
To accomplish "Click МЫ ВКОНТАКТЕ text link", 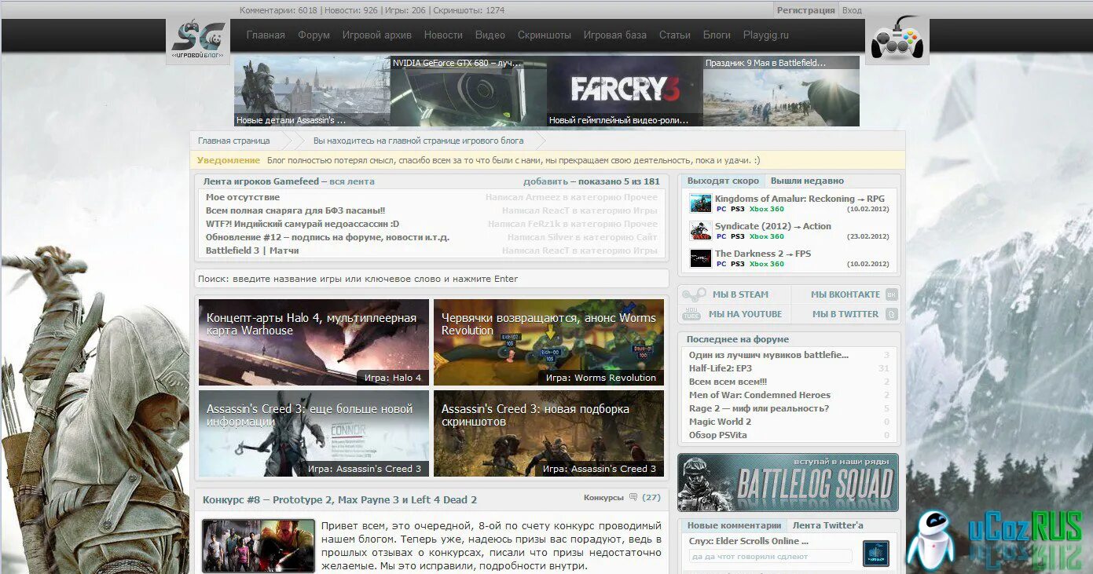I will [845, 294].
